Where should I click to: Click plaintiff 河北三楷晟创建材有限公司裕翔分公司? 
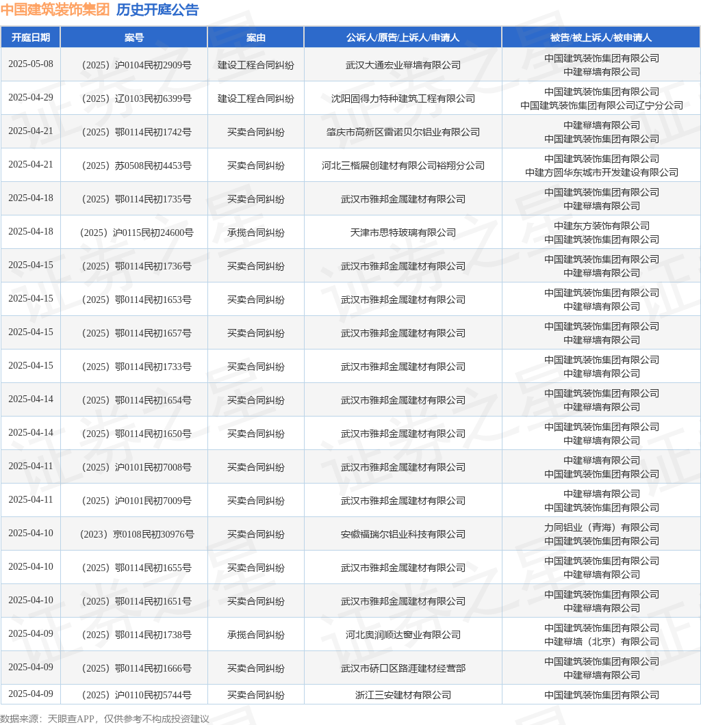point(403,166)
